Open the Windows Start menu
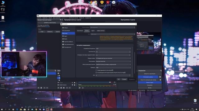Viewport: 199px width, 111px height. click(x=2, y=109)
